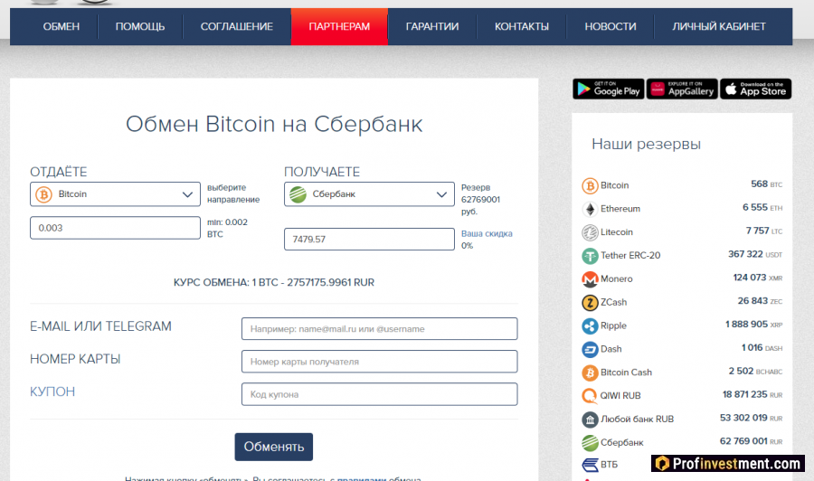Click the Bitcoin Cash name in reserves
This screenshot has width=814, height=481.
coord(626,372)
